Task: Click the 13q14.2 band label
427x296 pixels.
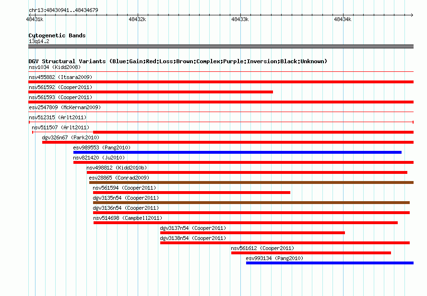Action: tap(39, 41)
